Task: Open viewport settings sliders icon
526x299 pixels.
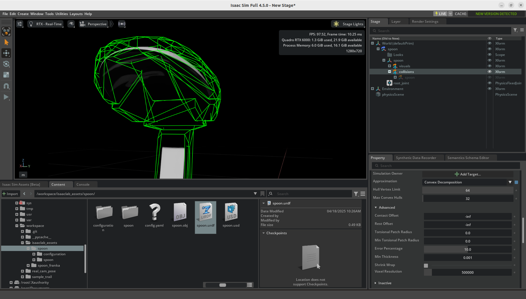Action: 20,24
